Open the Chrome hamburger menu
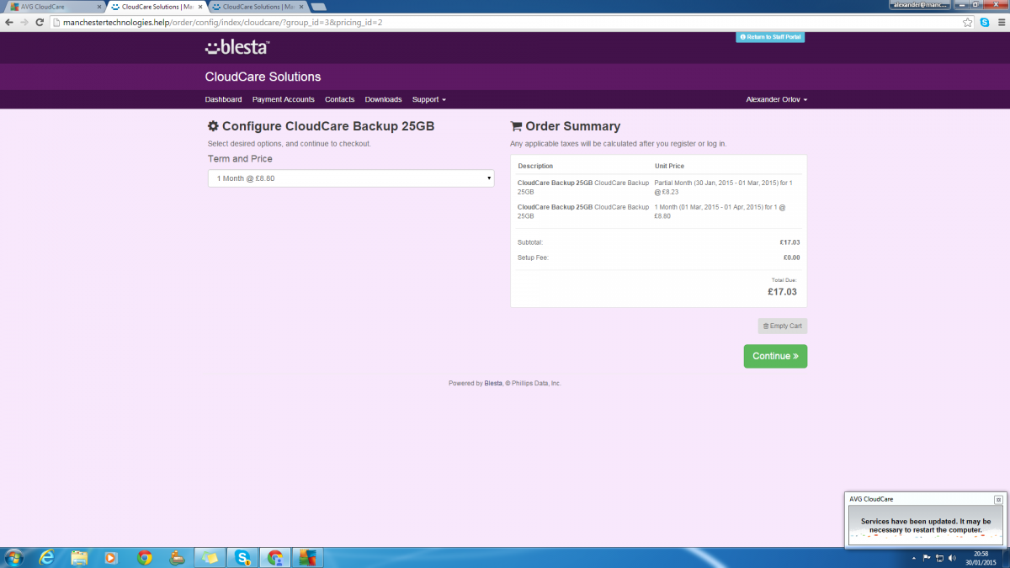This screenshot has height=568, width=1010. click(1000, 22)
